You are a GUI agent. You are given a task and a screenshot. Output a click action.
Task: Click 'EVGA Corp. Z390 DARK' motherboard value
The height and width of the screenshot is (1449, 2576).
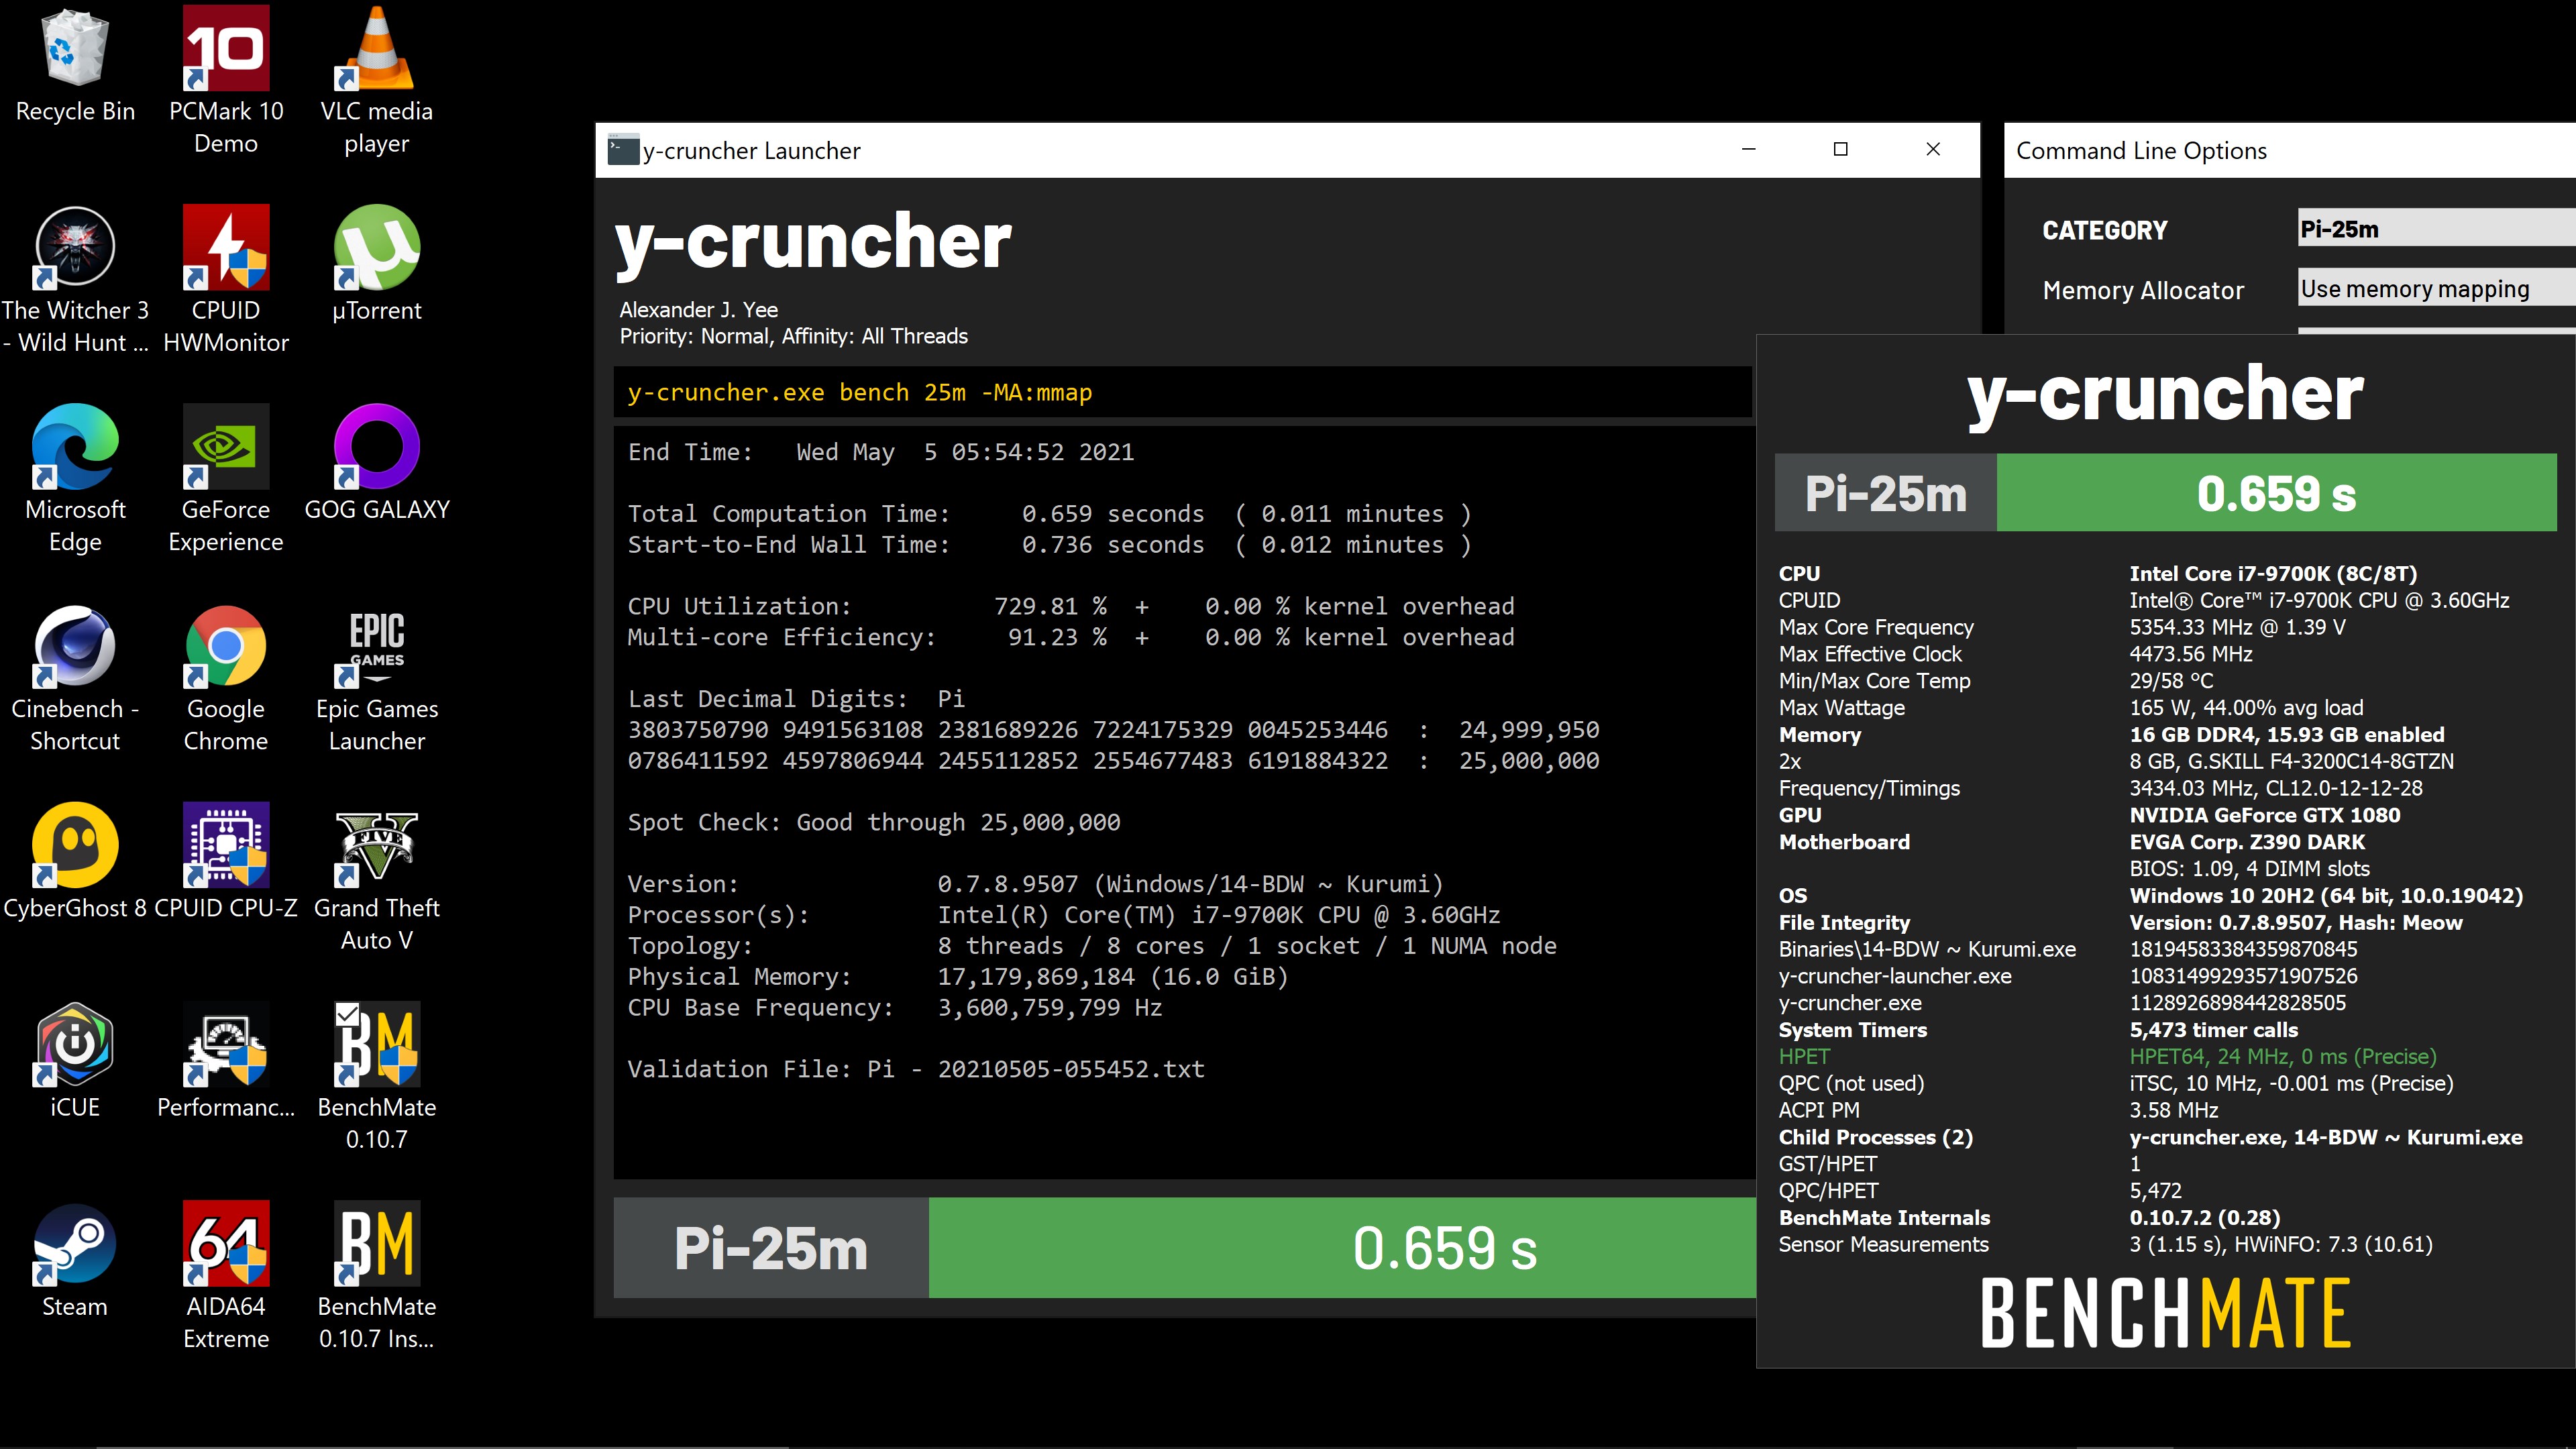tap(2247, 842)
